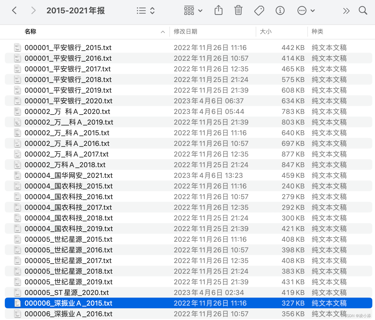Select file 000005_世纪星源_2015.txt

[x=189, y=239]
